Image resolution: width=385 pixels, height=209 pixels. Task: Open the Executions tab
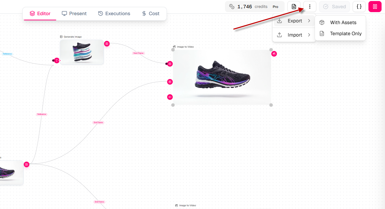tap(114, 13)
